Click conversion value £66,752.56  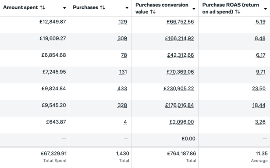pos(180,22)
